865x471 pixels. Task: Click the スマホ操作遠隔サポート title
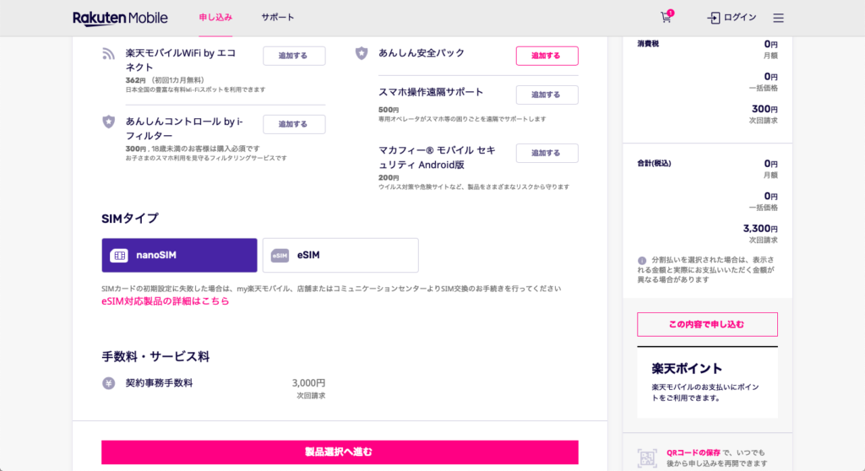pos(431,92)
